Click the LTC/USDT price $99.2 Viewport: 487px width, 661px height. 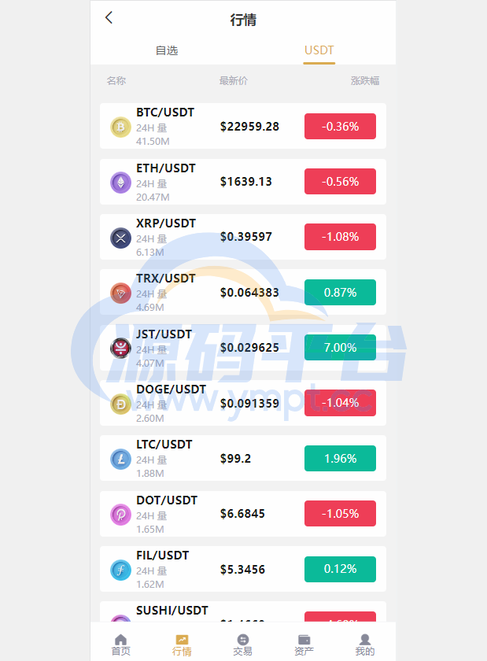[x=235, y=458]
